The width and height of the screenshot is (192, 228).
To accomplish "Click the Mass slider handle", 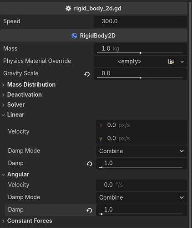I will pyautogui.click(x=141, y=53).
